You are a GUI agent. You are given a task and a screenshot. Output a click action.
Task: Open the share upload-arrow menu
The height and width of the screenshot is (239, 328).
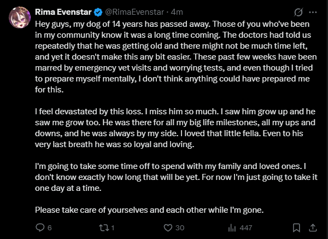click(x=313, y=228)
